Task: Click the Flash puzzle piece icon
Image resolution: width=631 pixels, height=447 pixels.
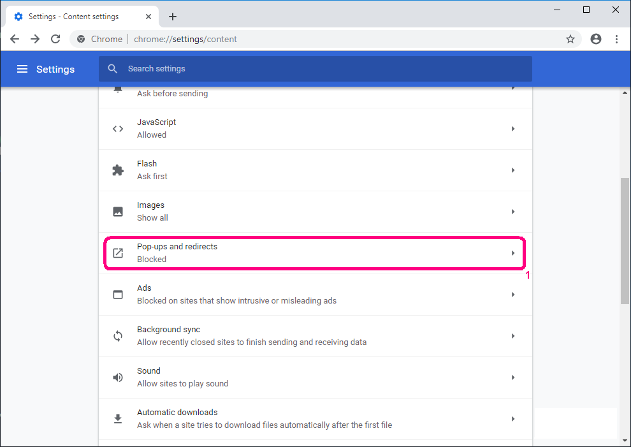Action: coord(118,170)
